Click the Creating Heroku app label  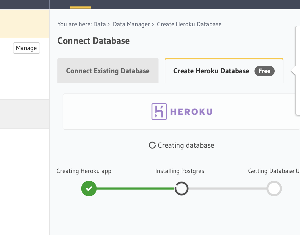[x=84, y=171]
